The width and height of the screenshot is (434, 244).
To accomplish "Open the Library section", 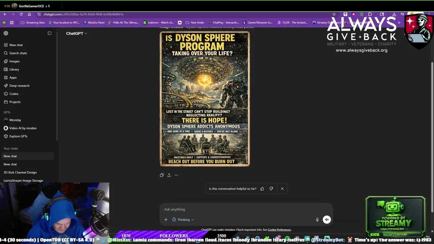I will [x=11, y=69].
